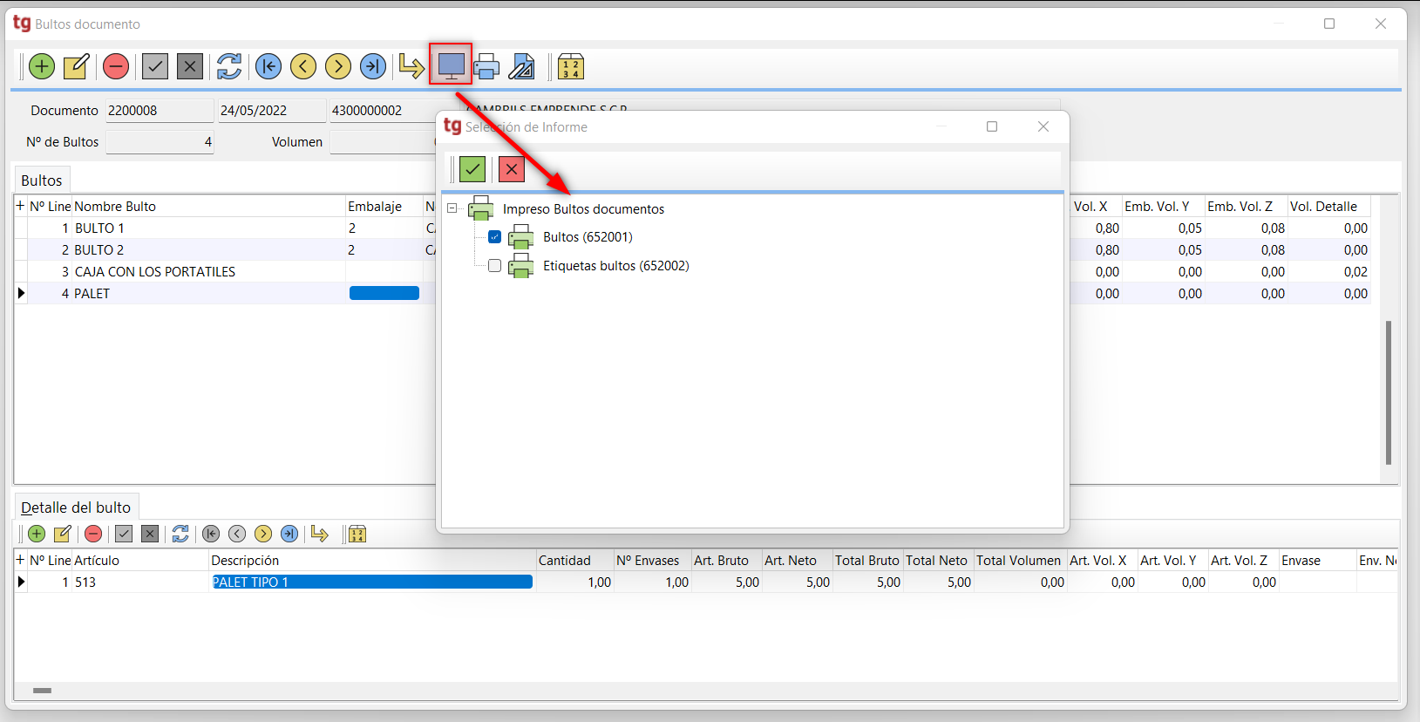This screenshot has height=722, width=1420.
Task: Click the Nombre Bulto column header
Action: 209,207
